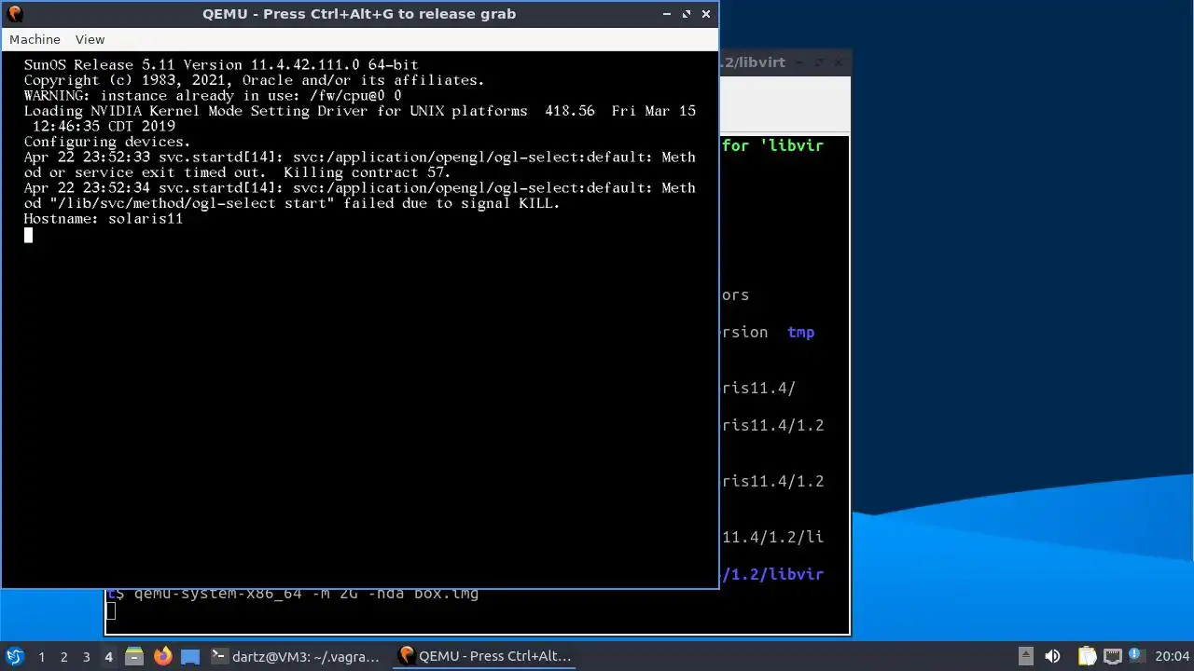The height and width of the screenshot is (671, 1194).
Task: Maximize the QEMU window
Action: pyautogui.click(x=687, y=14)
